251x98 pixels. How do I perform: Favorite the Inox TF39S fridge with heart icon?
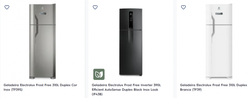(7, 7)
